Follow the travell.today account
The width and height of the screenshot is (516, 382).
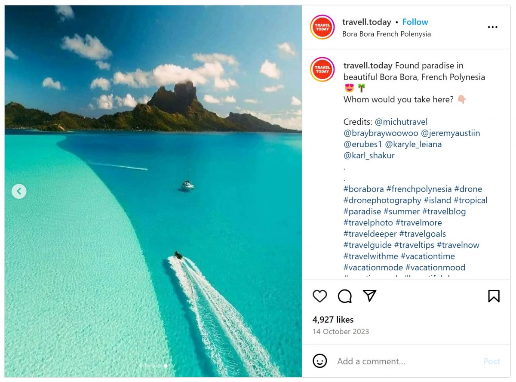pos(415,22)
